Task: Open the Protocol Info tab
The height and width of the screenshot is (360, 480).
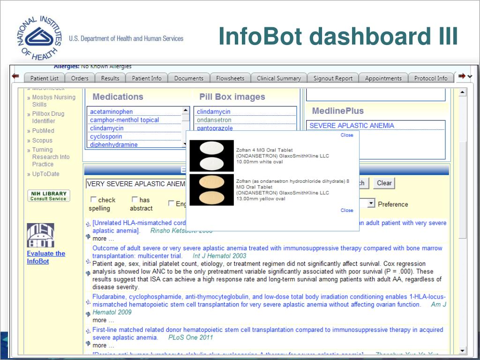Action: tap(430, 78)
